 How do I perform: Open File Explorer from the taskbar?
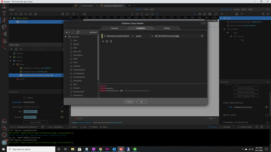[73, 149]
